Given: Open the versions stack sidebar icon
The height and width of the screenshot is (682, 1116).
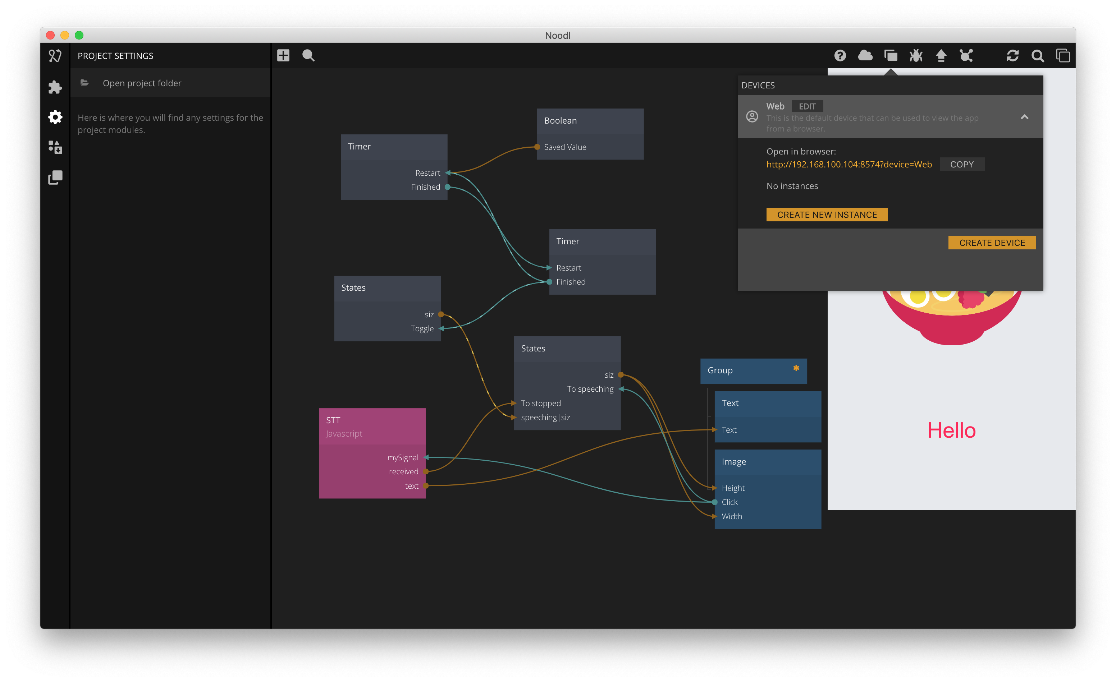Looking at the screenshot, I should (x=55, y=178).
